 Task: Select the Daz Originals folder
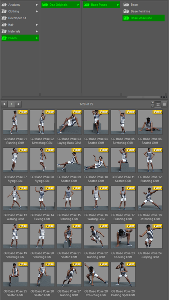(61, 4)
